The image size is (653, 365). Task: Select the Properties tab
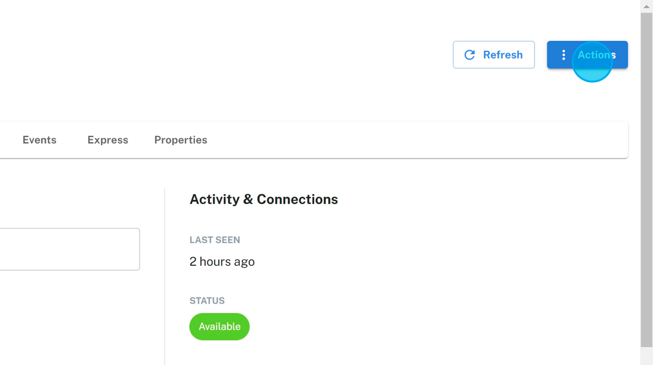[x=181, y=140]
